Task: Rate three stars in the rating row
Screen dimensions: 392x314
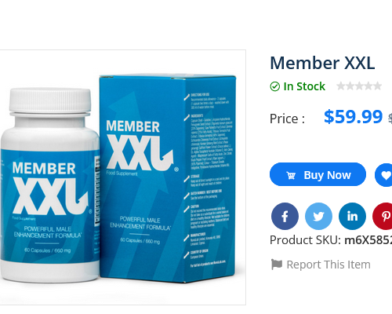Action: [x=359, y=86]
